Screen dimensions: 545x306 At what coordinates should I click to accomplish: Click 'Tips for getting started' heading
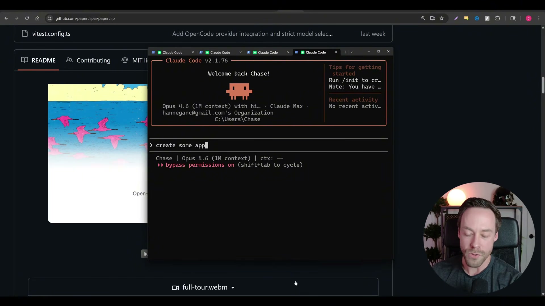pyautogui.click(x=355, y=70)
